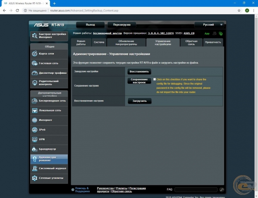Click the browser address bar

coord(130,10)
